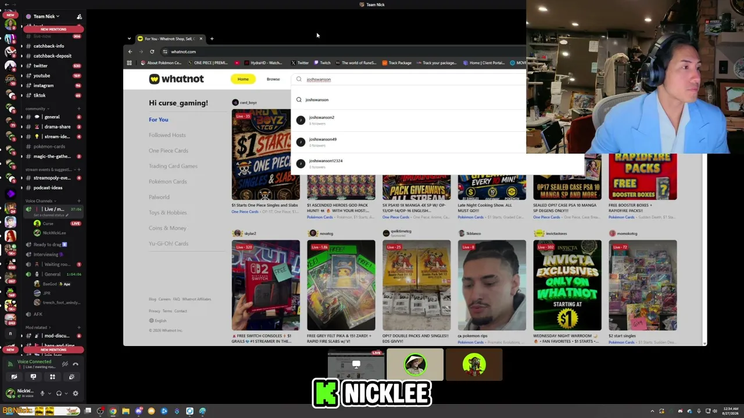Open the ONE PIECE bookmark

[207, 63]
